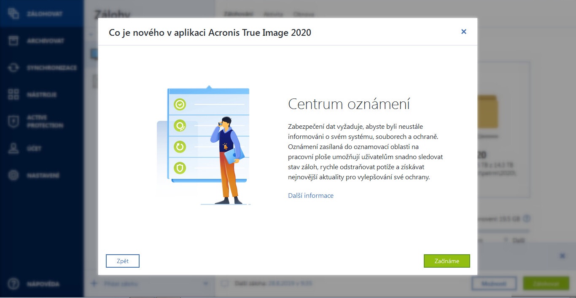Viewport: 576px width, 298px height.
Task: Click the Synchronizace sync arrows icon
Action: coord(13,68)
